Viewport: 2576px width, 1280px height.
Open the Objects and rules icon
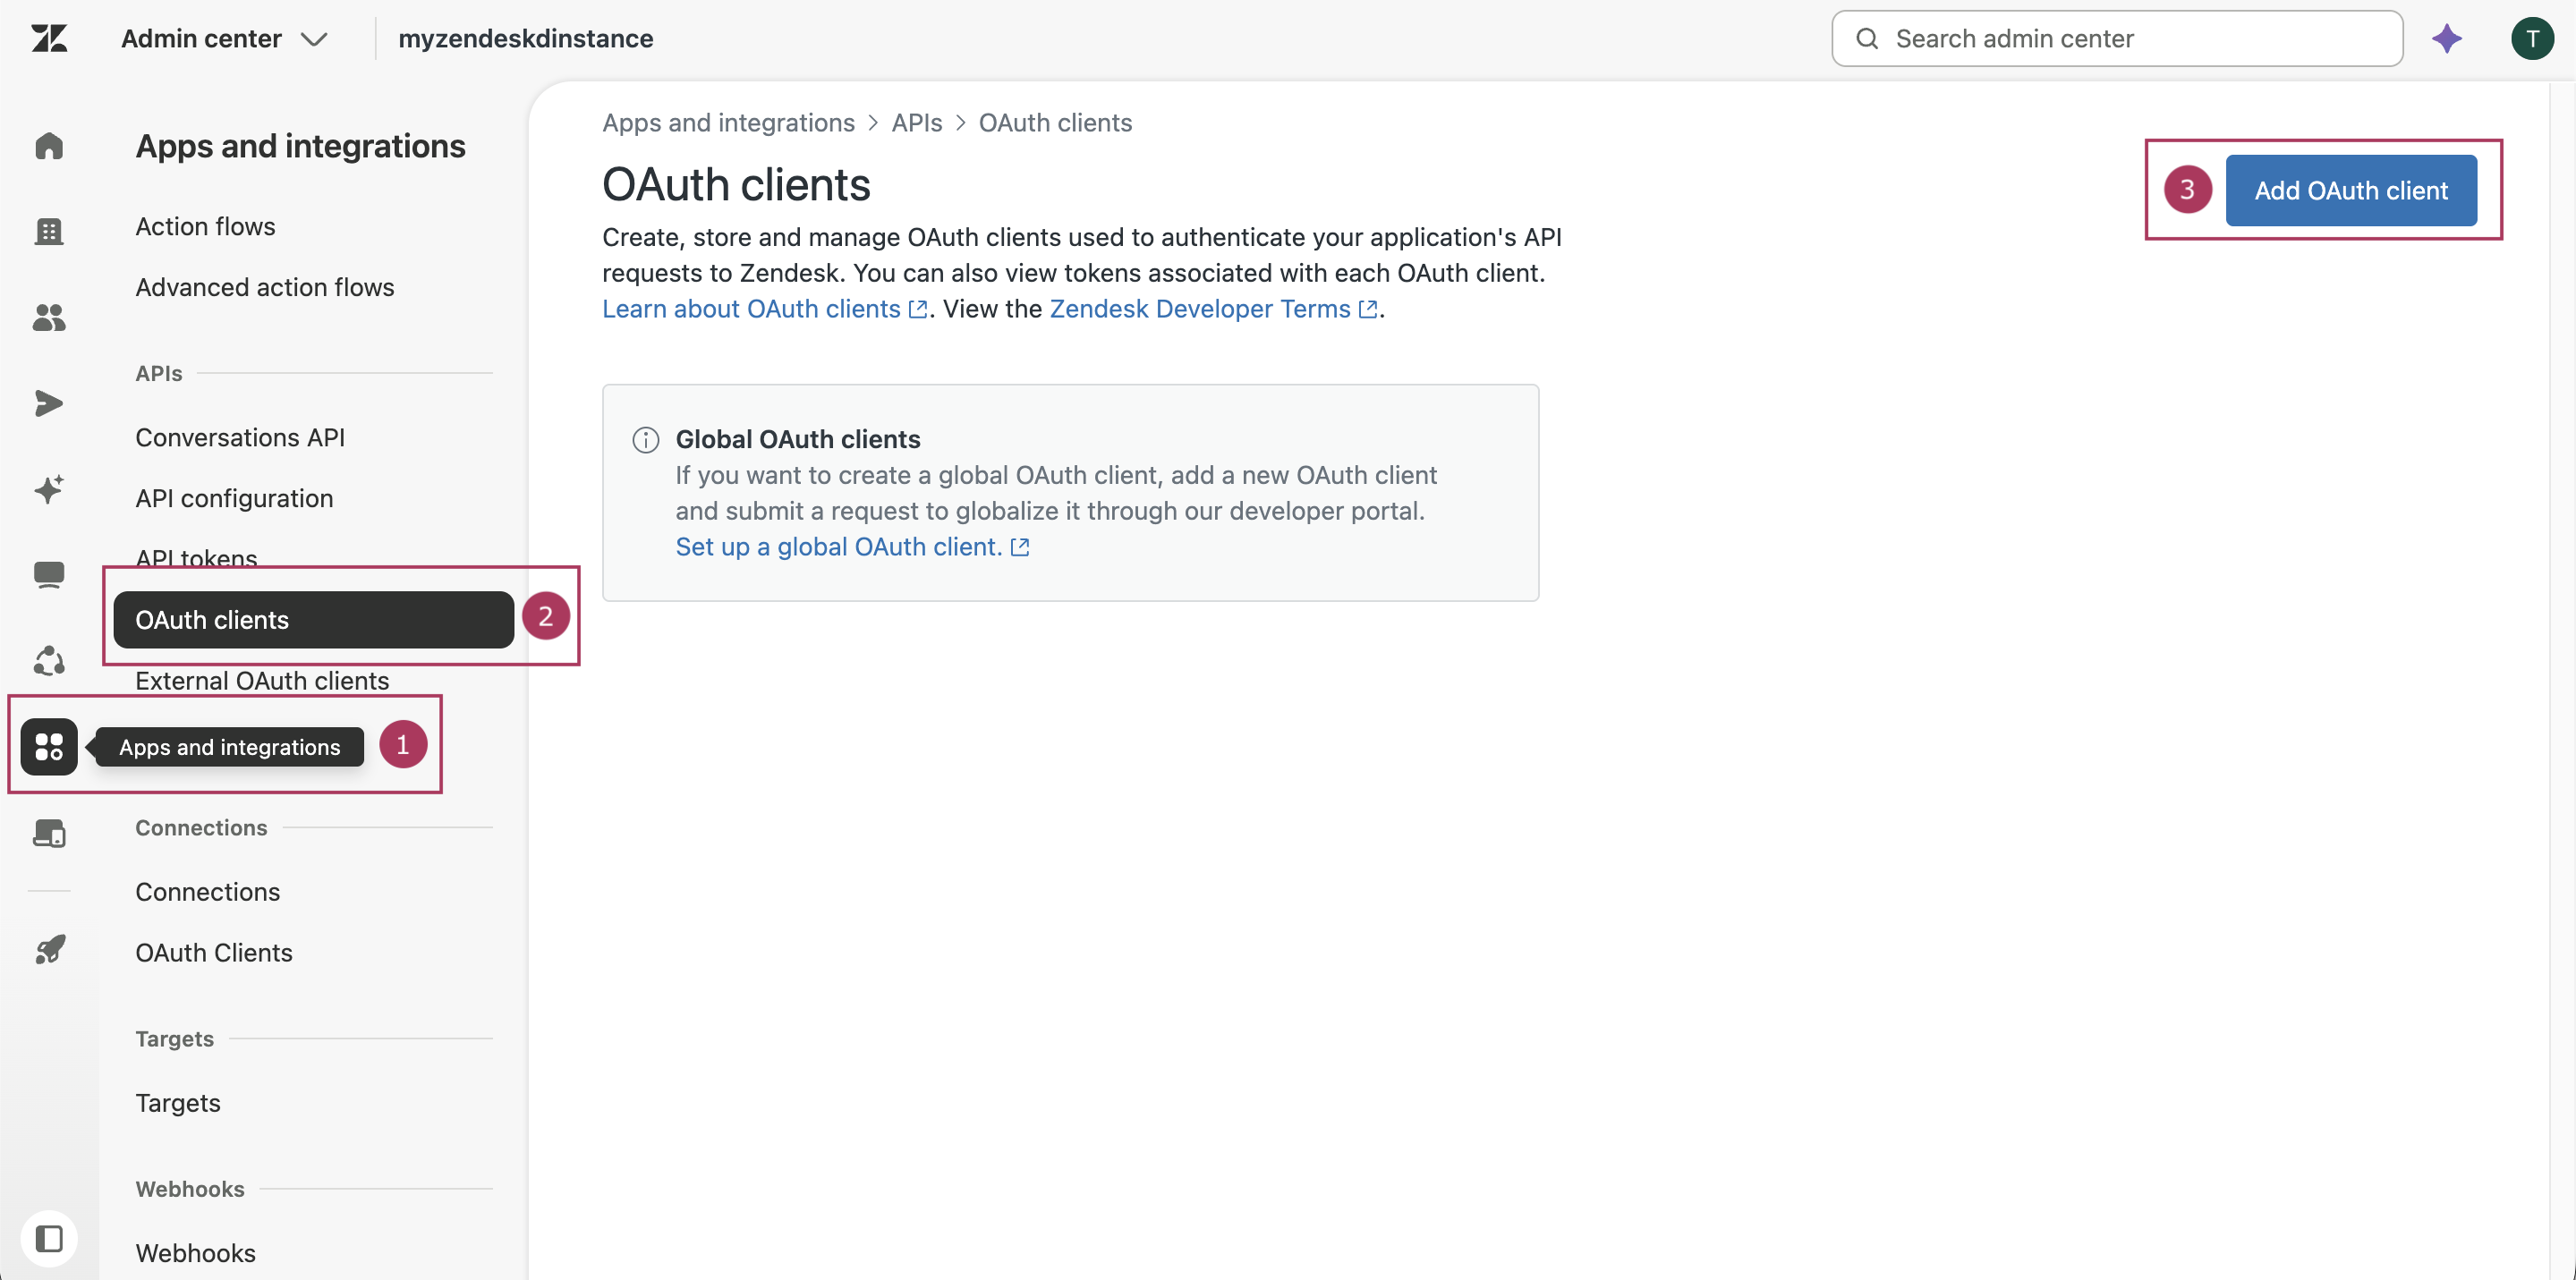pos(49,661)
